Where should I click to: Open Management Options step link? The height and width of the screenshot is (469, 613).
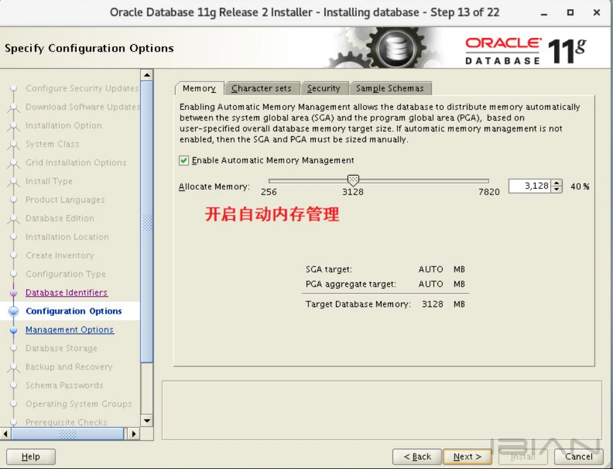[69, 330]
